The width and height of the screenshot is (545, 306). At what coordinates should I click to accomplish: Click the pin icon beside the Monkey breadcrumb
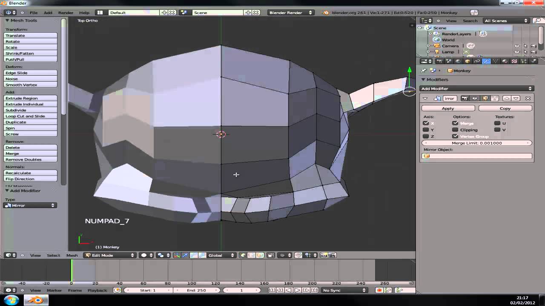pos(424,71)
